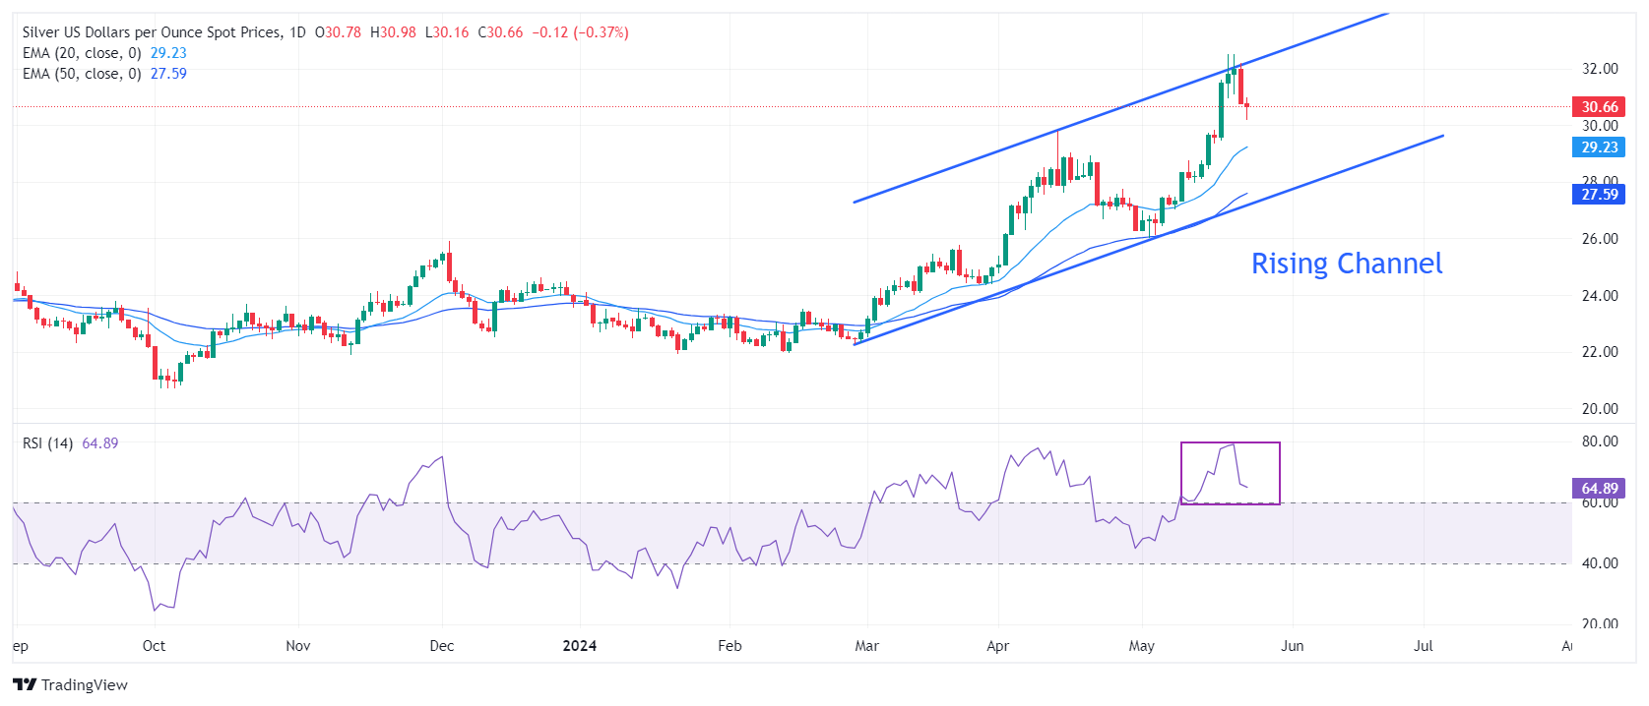The width and height of the screenshot is (1649, 706).
Task: Select the EMA (20, close, 0) legend
Action: [82, 53]
